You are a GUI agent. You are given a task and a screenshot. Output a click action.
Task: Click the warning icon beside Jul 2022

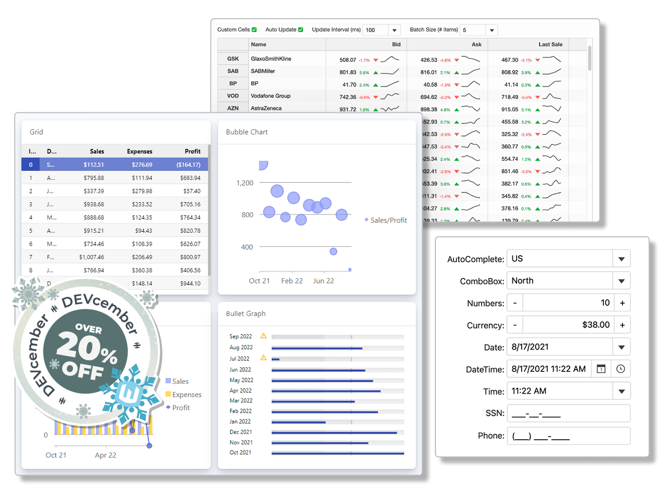[263, 358]
